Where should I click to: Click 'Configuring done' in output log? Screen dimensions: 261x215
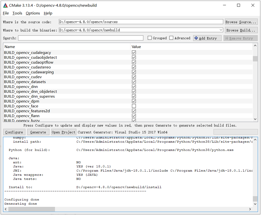[22, 199]
